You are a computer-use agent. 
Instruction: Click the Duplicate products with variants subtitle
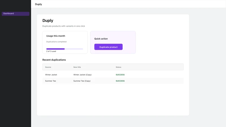[x=64, y=26]
